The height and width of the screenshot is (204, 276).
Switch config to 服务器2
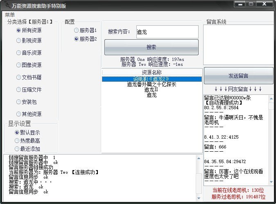point(85,39)
